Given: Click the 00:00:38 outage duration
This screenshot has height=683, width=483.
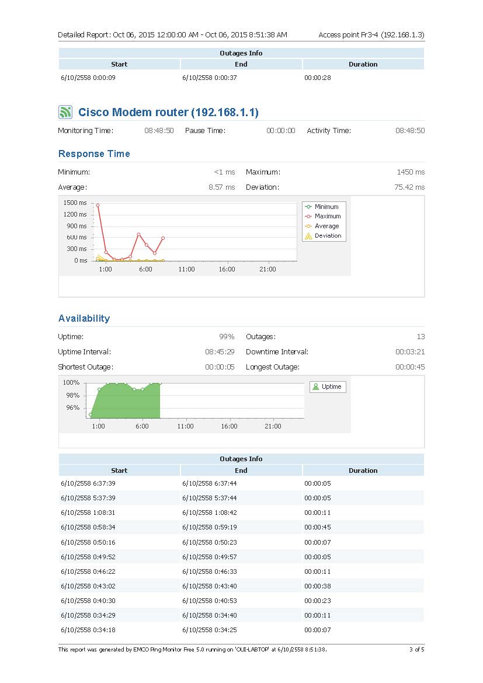Looking at the screenshot, I should tap(318, 586).
